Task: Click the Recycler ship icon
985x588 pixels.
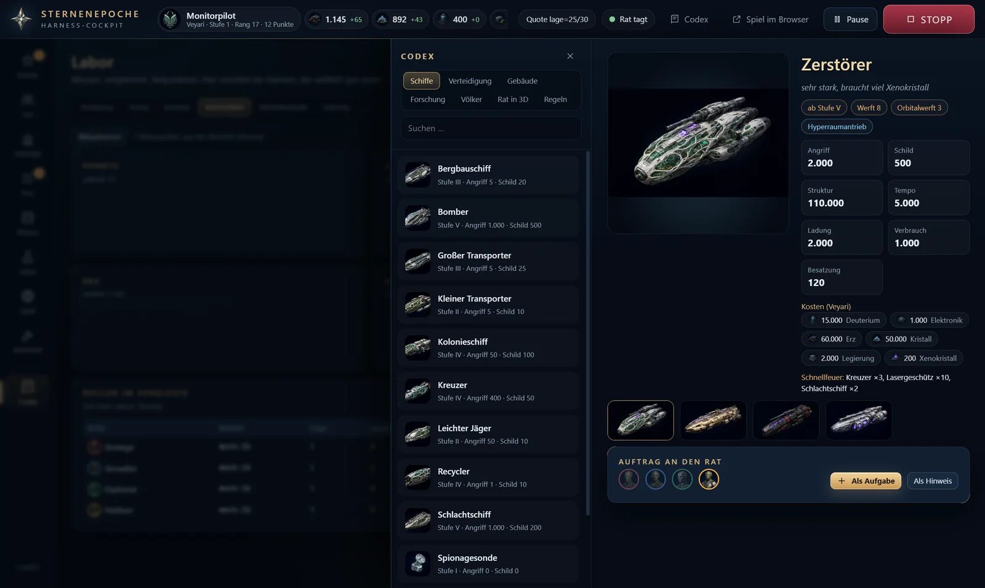Action: coord(417,477)
